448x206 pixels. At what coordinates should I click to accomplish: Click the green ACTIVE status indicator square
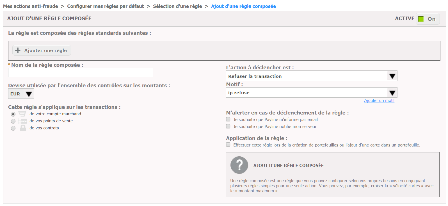(x=421, y=19)
